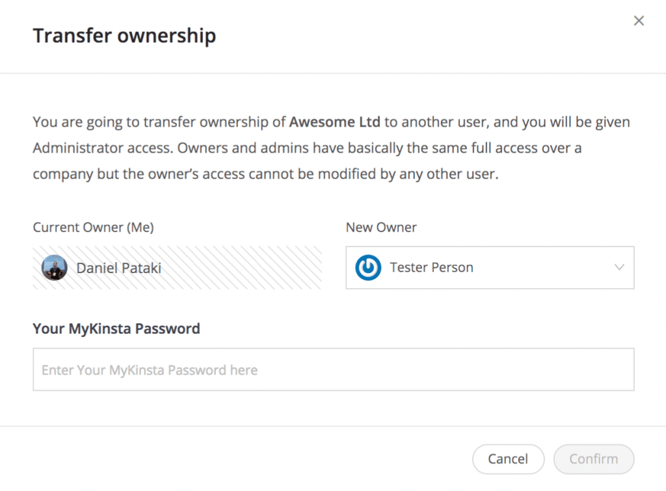Click the Tester Person power-logo avatar
The image size is (666, 491).
368,267
